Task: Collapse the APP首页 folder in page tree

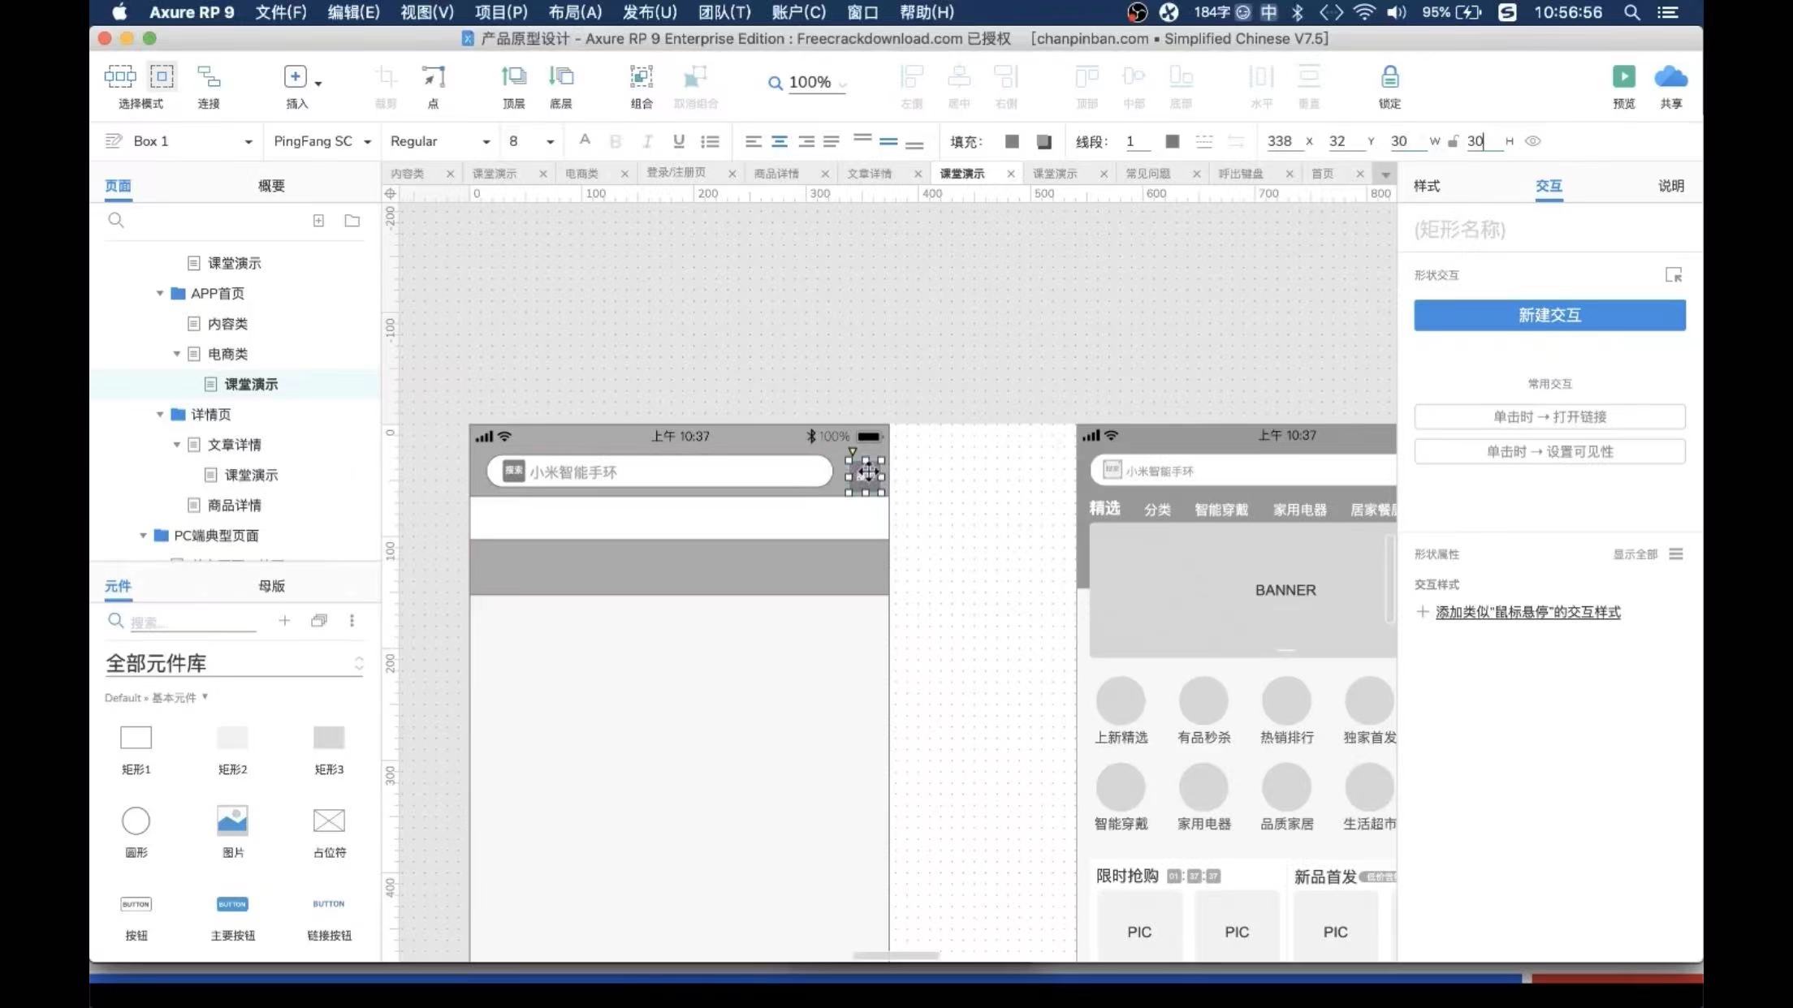Action: (x=160, y=293)
